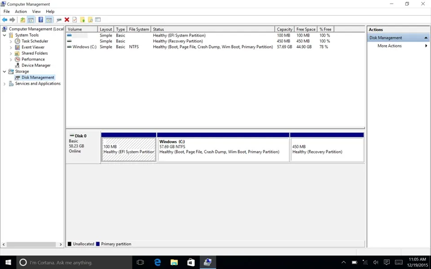The width and height of the screenshot is (431, 269).
Task: Open Device Manager in the tree
Action: coord(36,65)
